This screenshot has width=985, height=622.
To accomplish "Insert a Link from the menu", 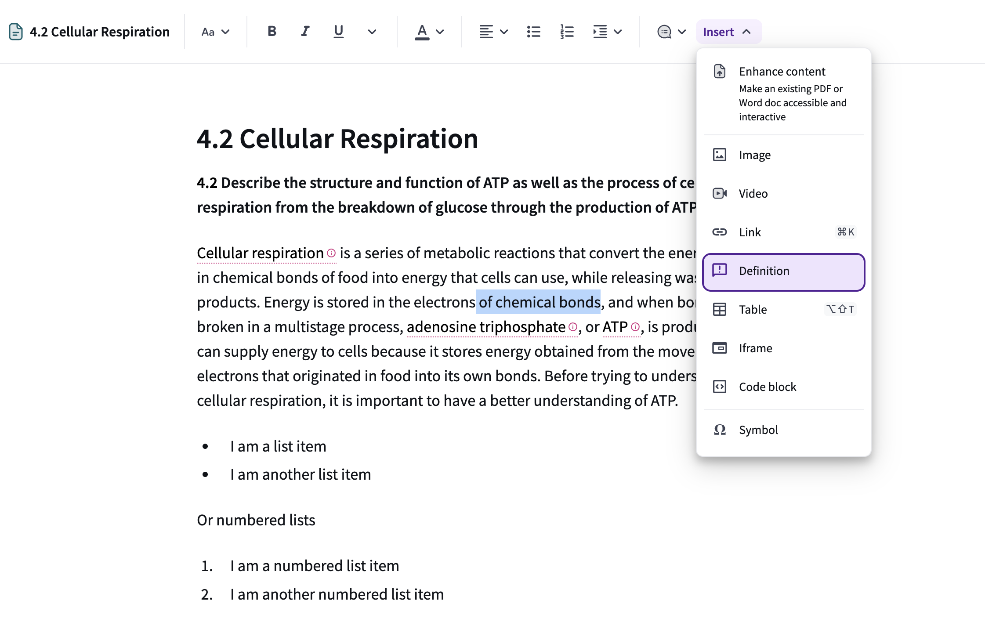I will pos(784,232).
